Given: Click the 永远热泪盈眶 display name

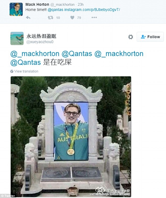Looking at the screenshot, I should (x=41, y=36).
